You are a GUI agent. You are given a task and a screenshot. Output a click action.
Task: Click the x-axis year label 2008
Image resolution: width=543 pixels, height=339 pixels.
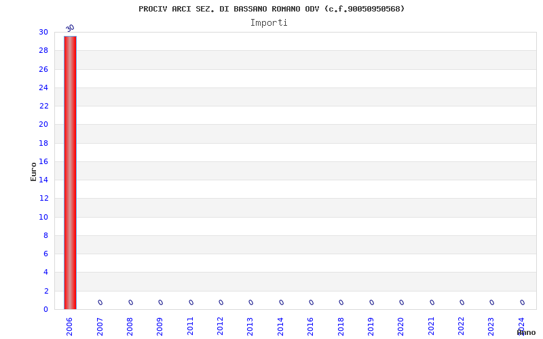pos(130,327)
